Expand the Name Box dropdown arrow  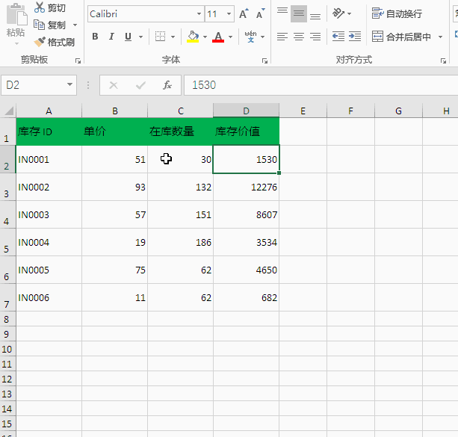pyautogui.click(x=69, y=84)
